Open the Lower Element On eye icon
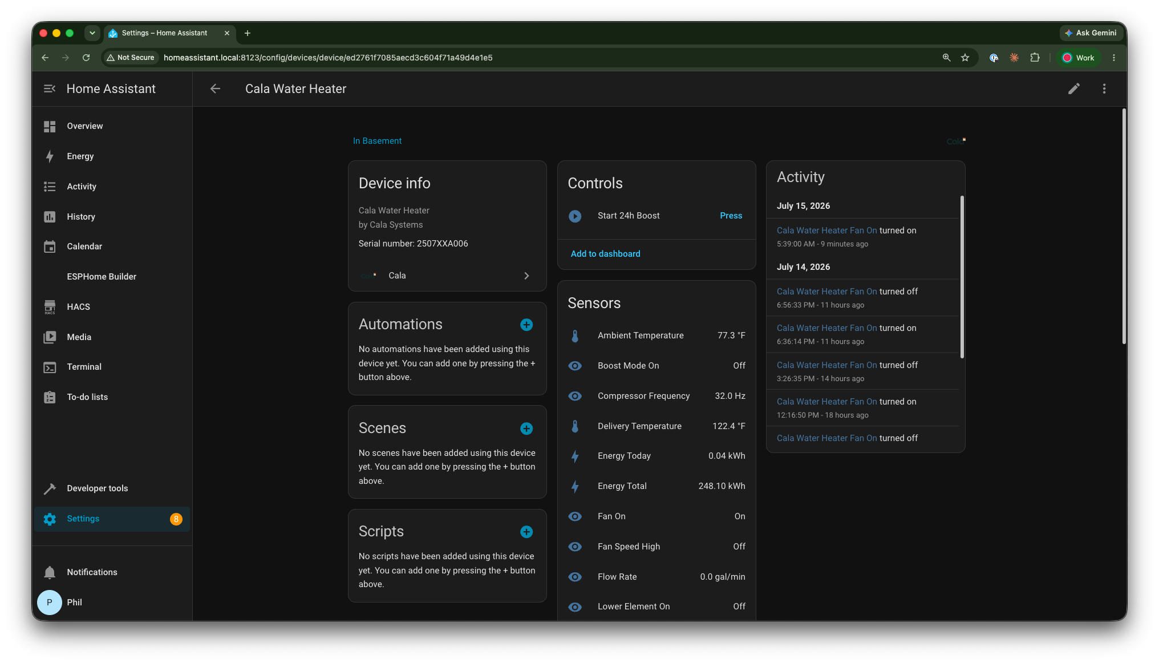This screenshot has width=1159, height=663. [575, 607]
